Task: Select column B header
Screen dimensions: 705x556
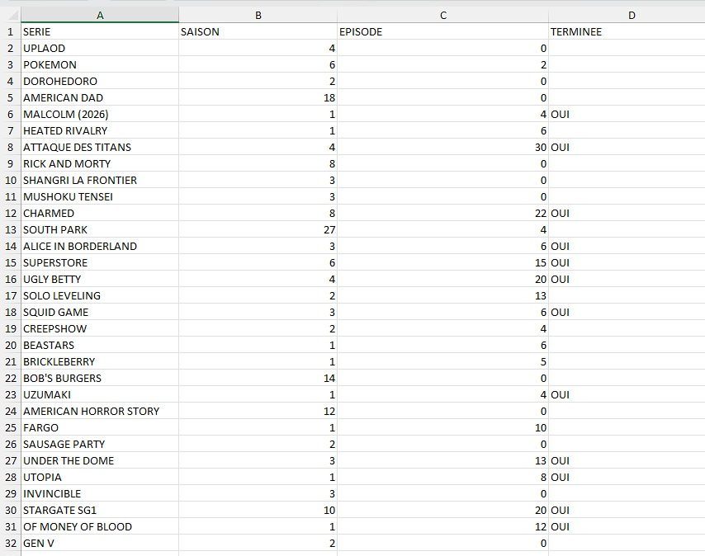Action: [258, 16]
